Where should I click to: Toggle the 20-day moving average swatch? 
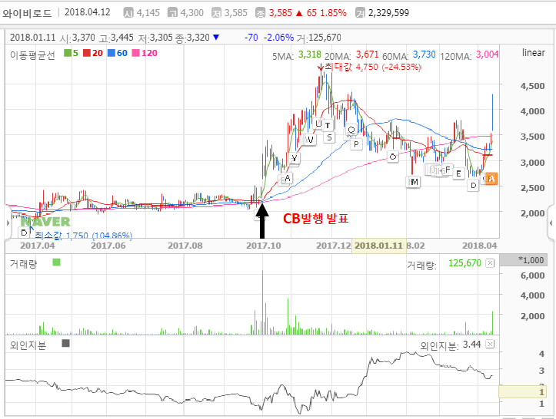point(87,53)
